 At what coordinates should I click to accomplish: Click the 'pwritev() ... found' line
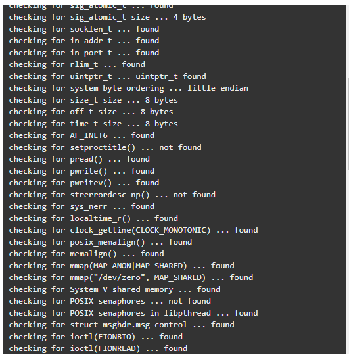pos(84,183)
